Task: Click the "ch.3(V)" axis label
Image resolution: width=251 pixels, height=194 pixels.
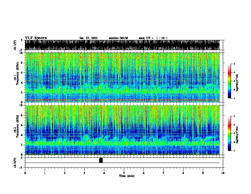Action: coord(15,163)
